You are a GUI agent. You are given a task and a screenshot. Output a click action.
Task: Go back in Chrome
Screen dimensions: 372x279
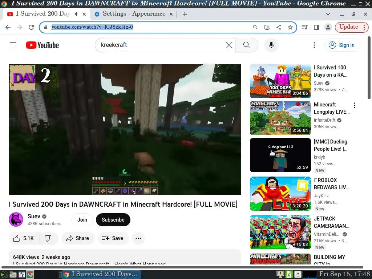click(8, 27)
